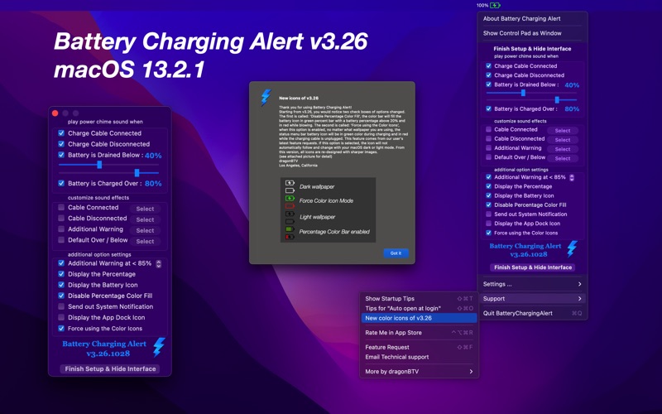Enable Send out System Notification in left window
Screen dimensions: 662x414
(61, 306)
